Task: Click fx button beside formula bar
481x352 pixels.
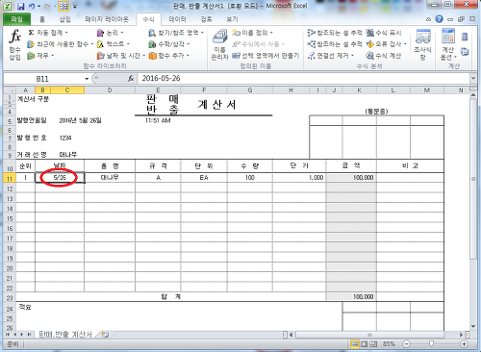Action: (x=131, y=78)
